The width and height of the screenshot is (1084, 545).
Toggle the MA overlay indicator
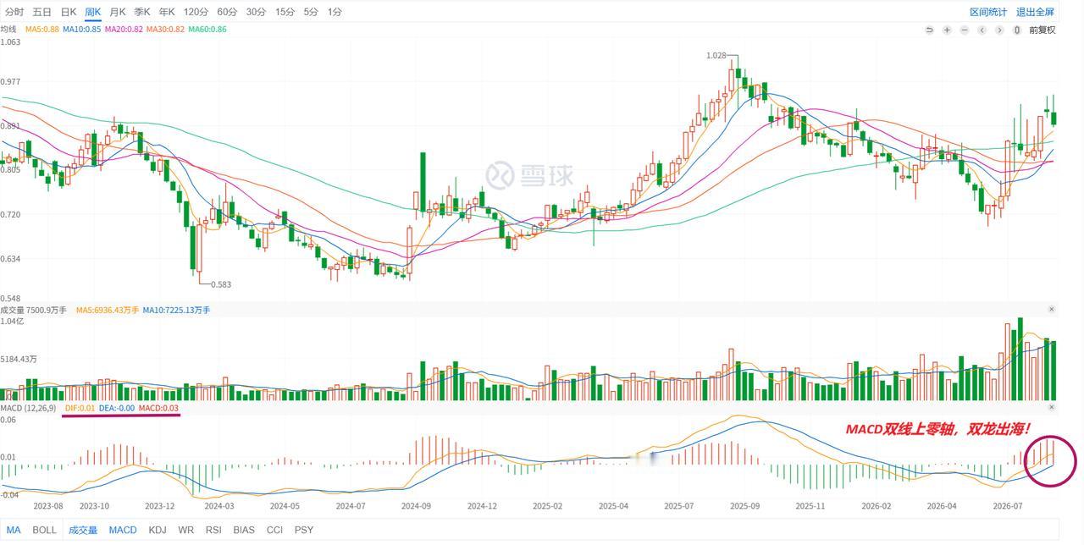[x=14, y=531]
